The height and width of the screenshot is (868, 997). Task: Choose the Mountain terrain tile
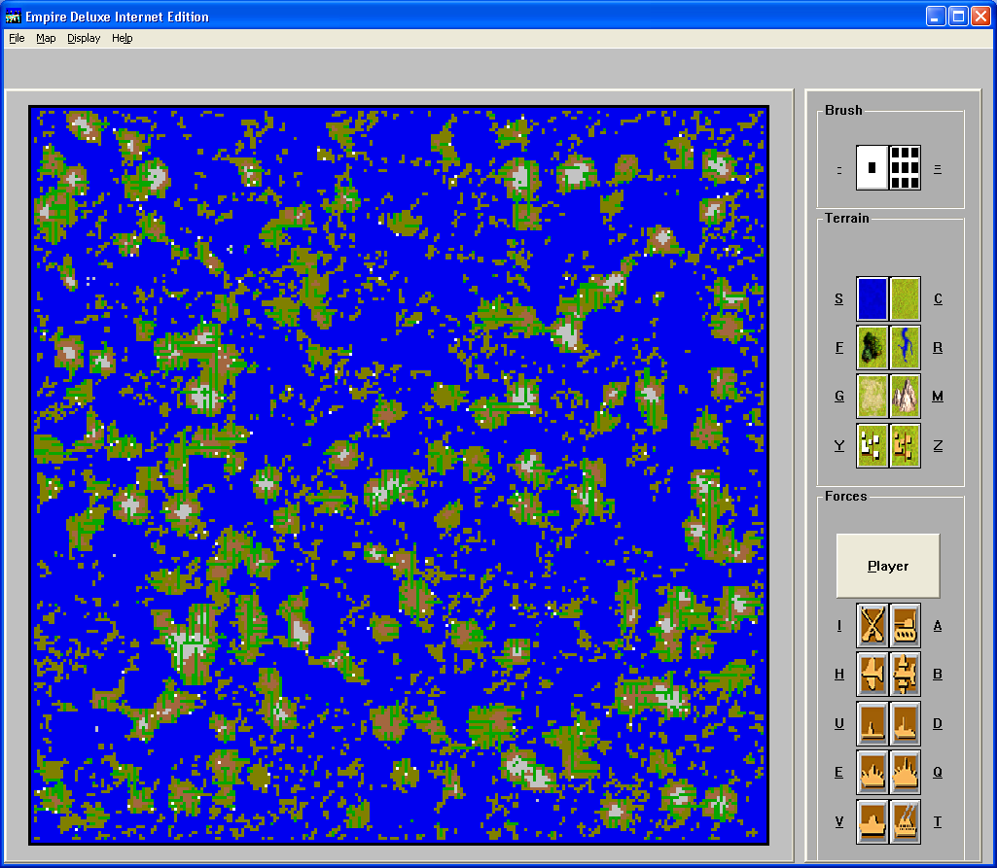906,397
